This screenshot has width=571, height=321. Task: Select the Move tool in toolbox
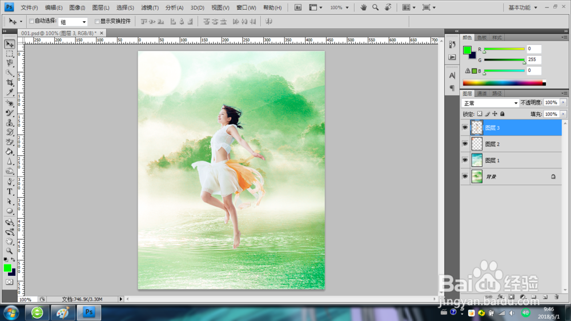(10, 44)
